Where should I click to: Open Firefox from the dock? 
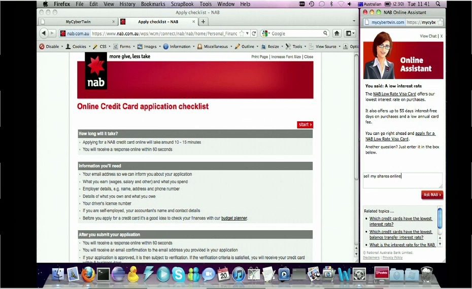point(88,274)
